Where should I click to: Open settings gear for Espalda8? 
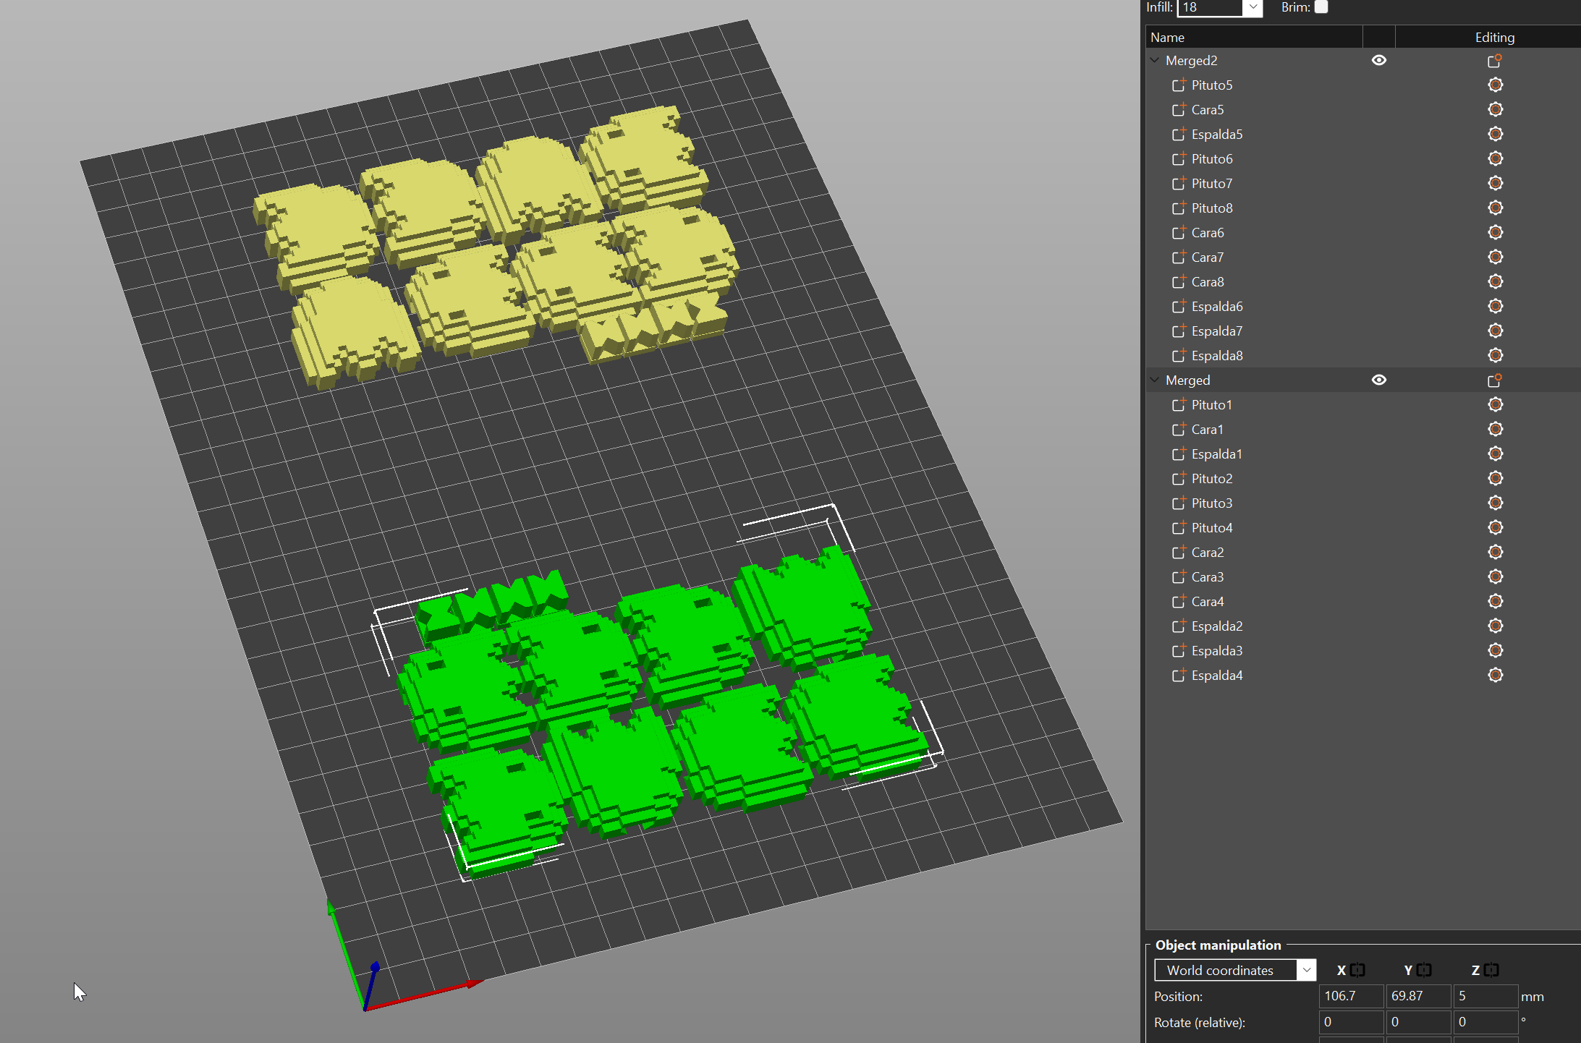click(x=1496, y=355)
